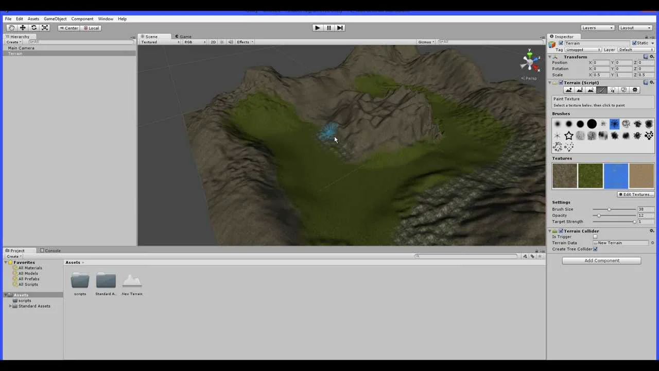
Task: Toggle scene audio speaker icon
Action: 231,42
